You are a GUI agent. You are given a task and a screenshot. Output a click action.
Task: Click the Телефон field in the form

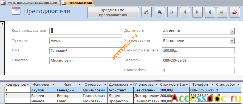pyautogui.click(x=198, y=60)
